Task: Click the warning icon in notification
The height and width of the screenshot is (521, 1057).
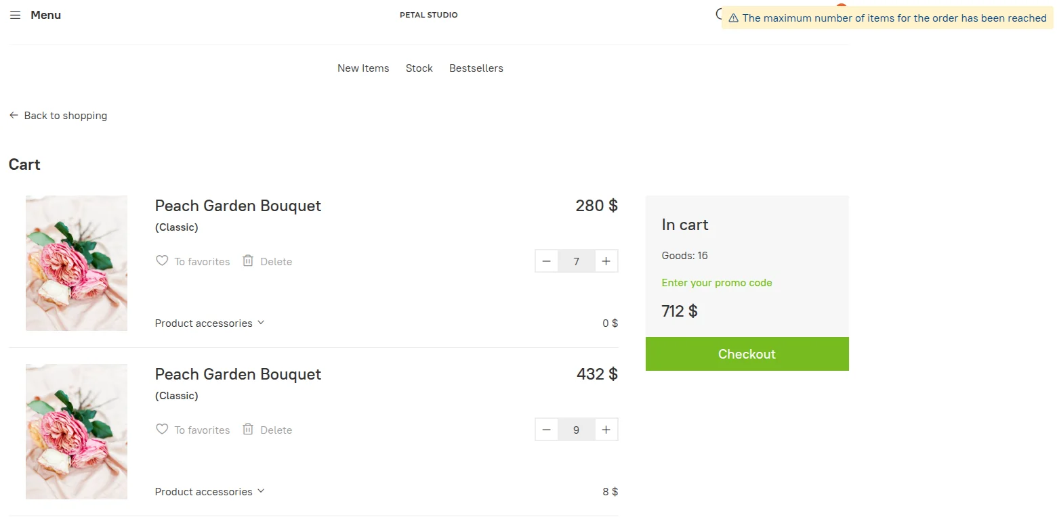Action: [x=733, y=18]
